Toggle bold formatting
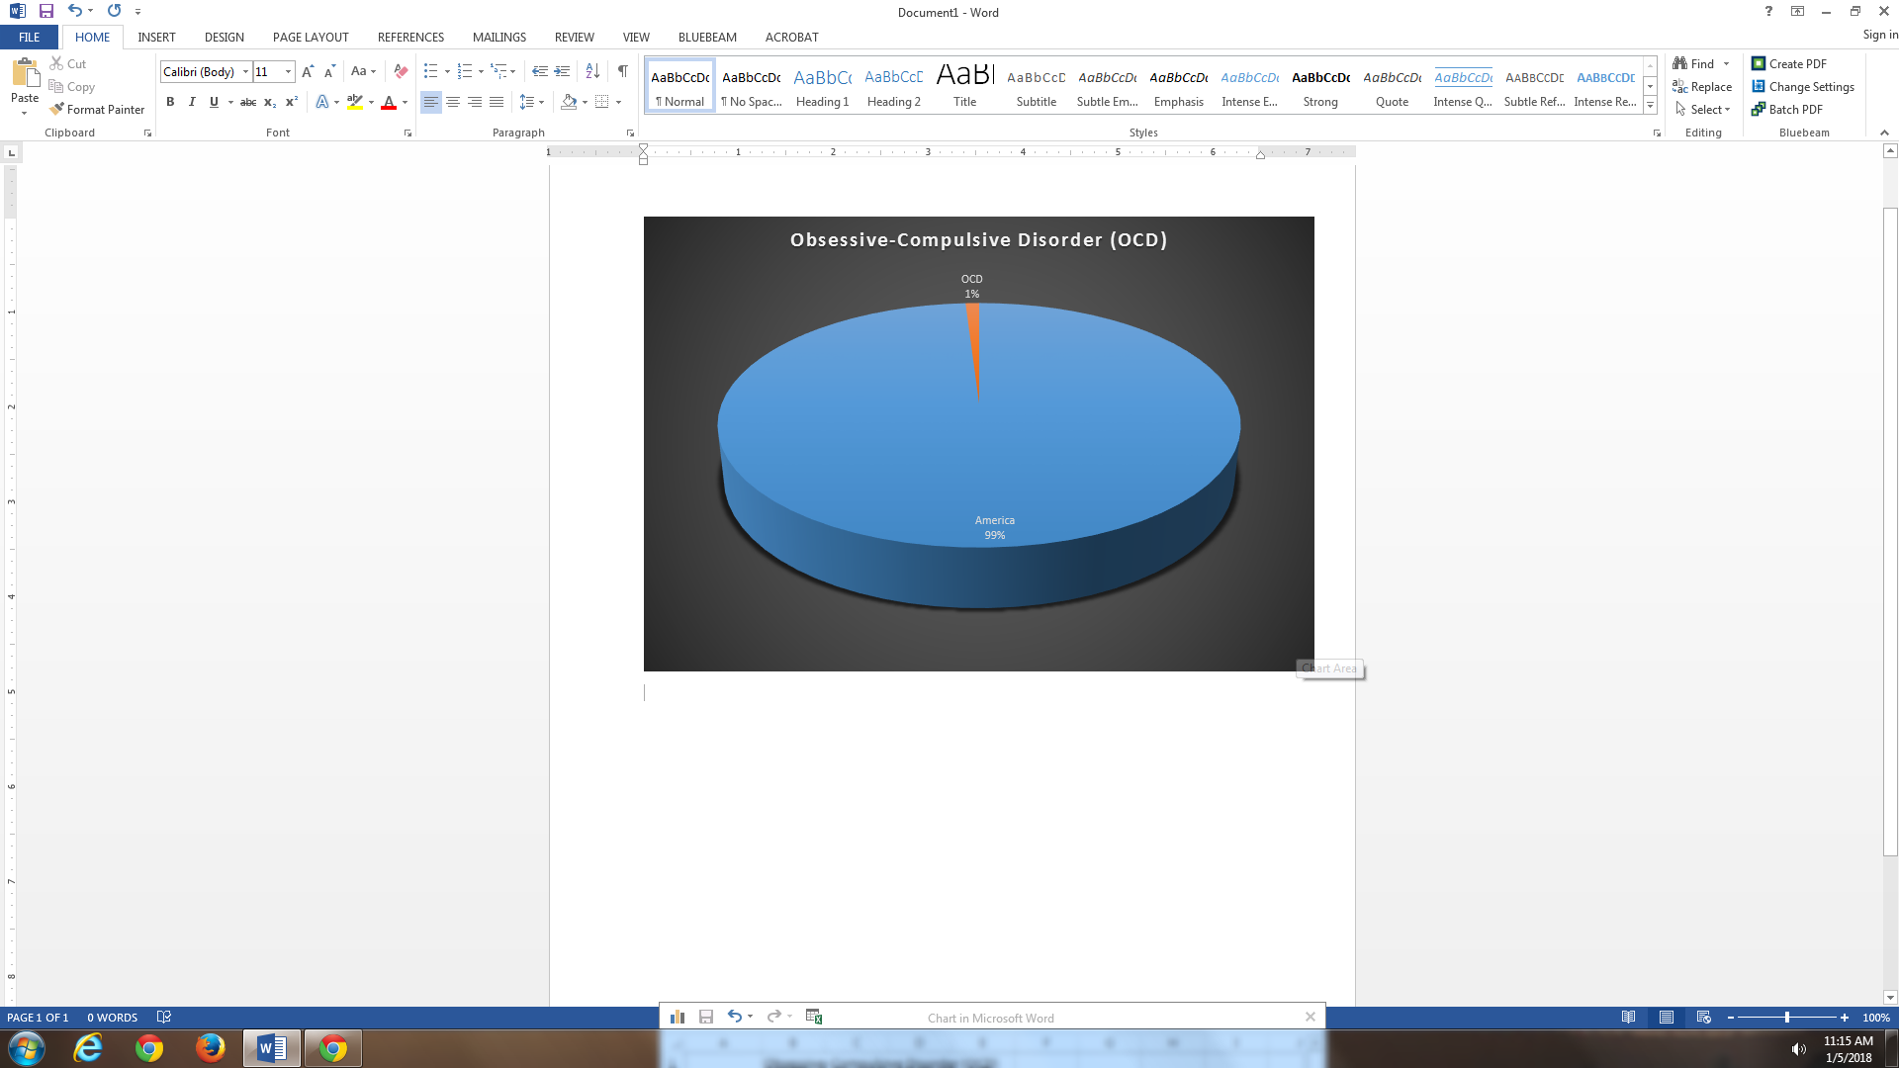1899x1068 pixels. click(170, 102)
